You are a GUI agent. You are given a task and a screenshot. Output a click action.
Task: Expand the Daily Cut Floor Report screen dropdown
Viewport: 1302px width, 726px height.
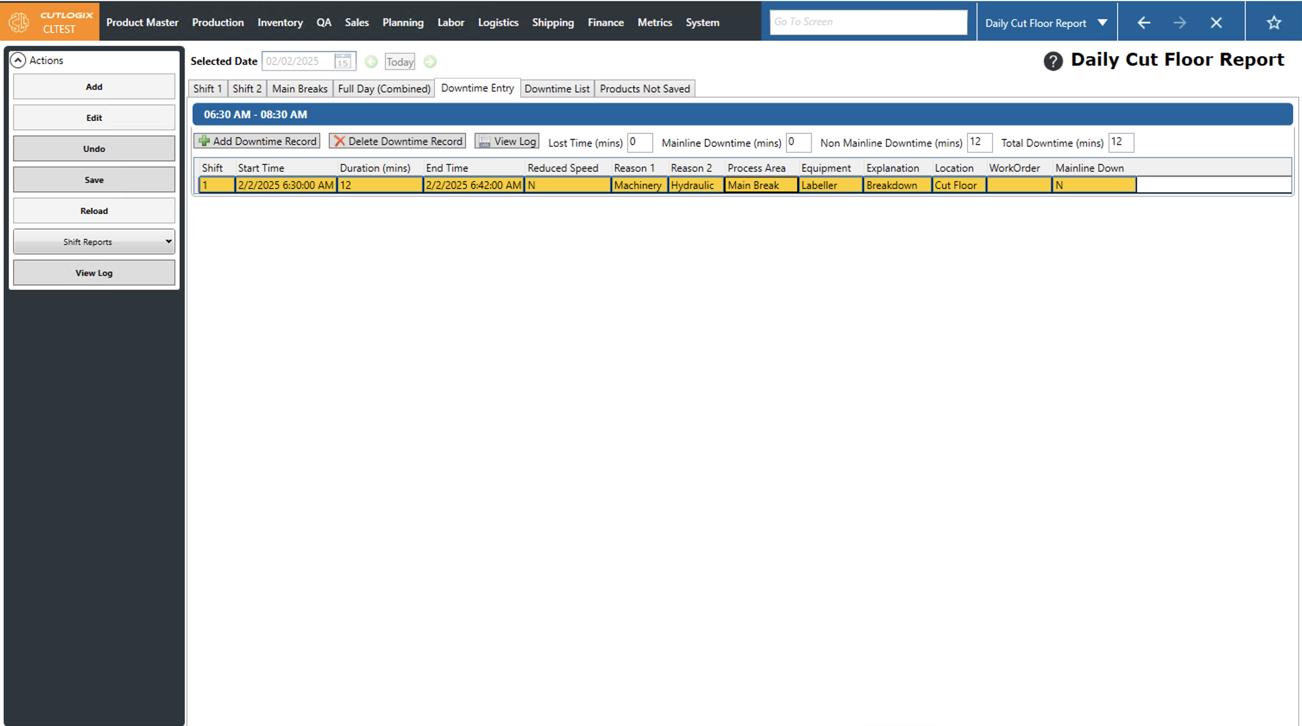tap(1102, 23)
